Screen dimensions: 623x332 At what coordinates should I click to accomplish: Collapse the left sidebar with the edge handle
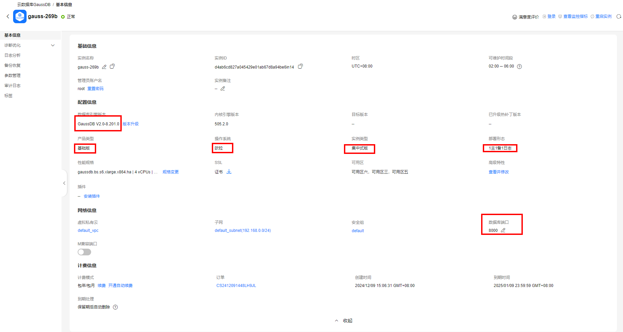coord(64,183)
